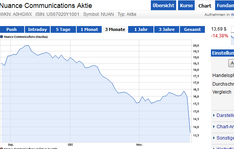Select the 3 Monate timeframe
The width and height of the screenshot is (234, 149).
click(115, 29)
